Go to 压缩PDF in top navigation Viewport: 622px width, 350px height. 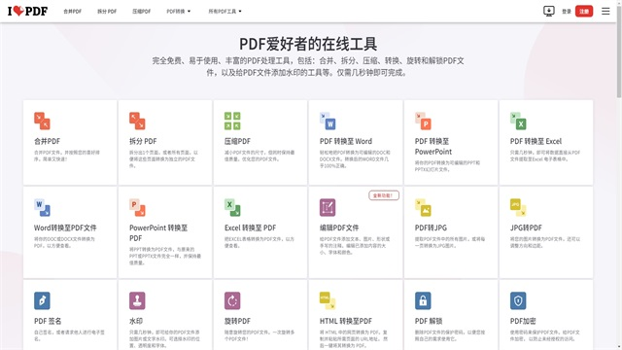[142, 11]
